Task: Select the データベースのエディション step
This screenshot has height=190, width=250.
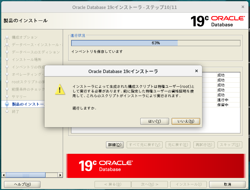Action: (x=36, y=52)
